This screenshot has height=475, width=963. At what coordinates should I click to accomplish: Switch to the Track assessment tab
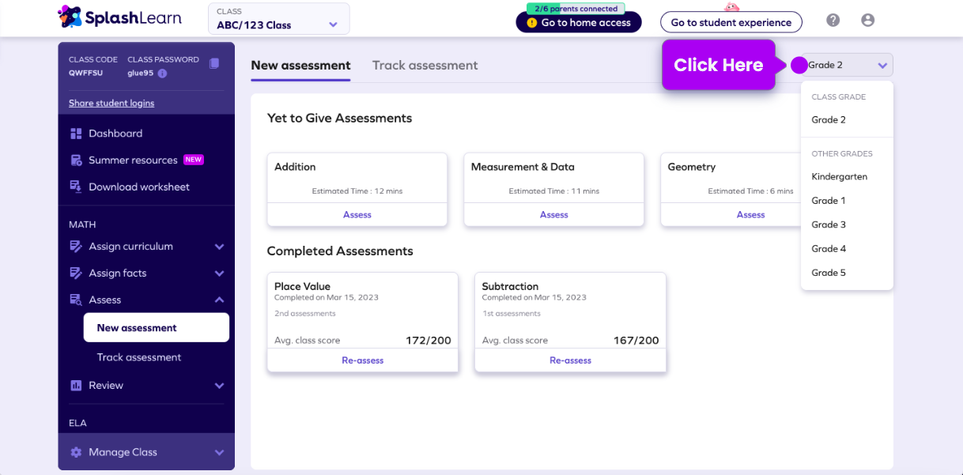pos(425,66)
